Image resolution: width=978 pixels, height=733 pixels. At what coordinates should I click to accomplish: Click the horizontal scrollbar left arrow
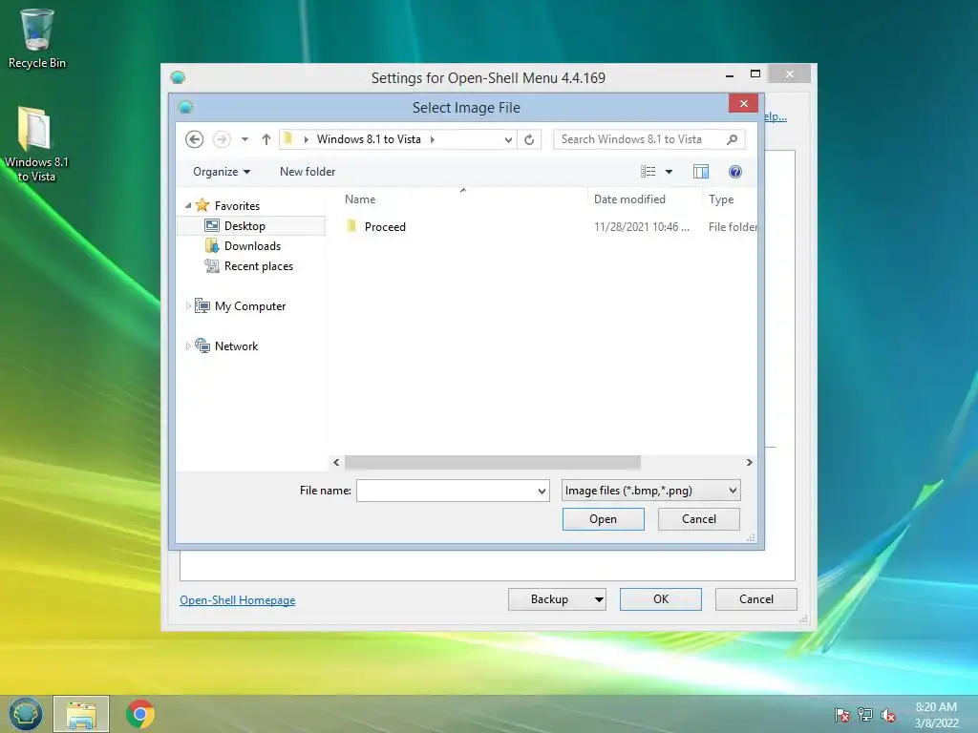pyautogui.click(x=336, y=462)
